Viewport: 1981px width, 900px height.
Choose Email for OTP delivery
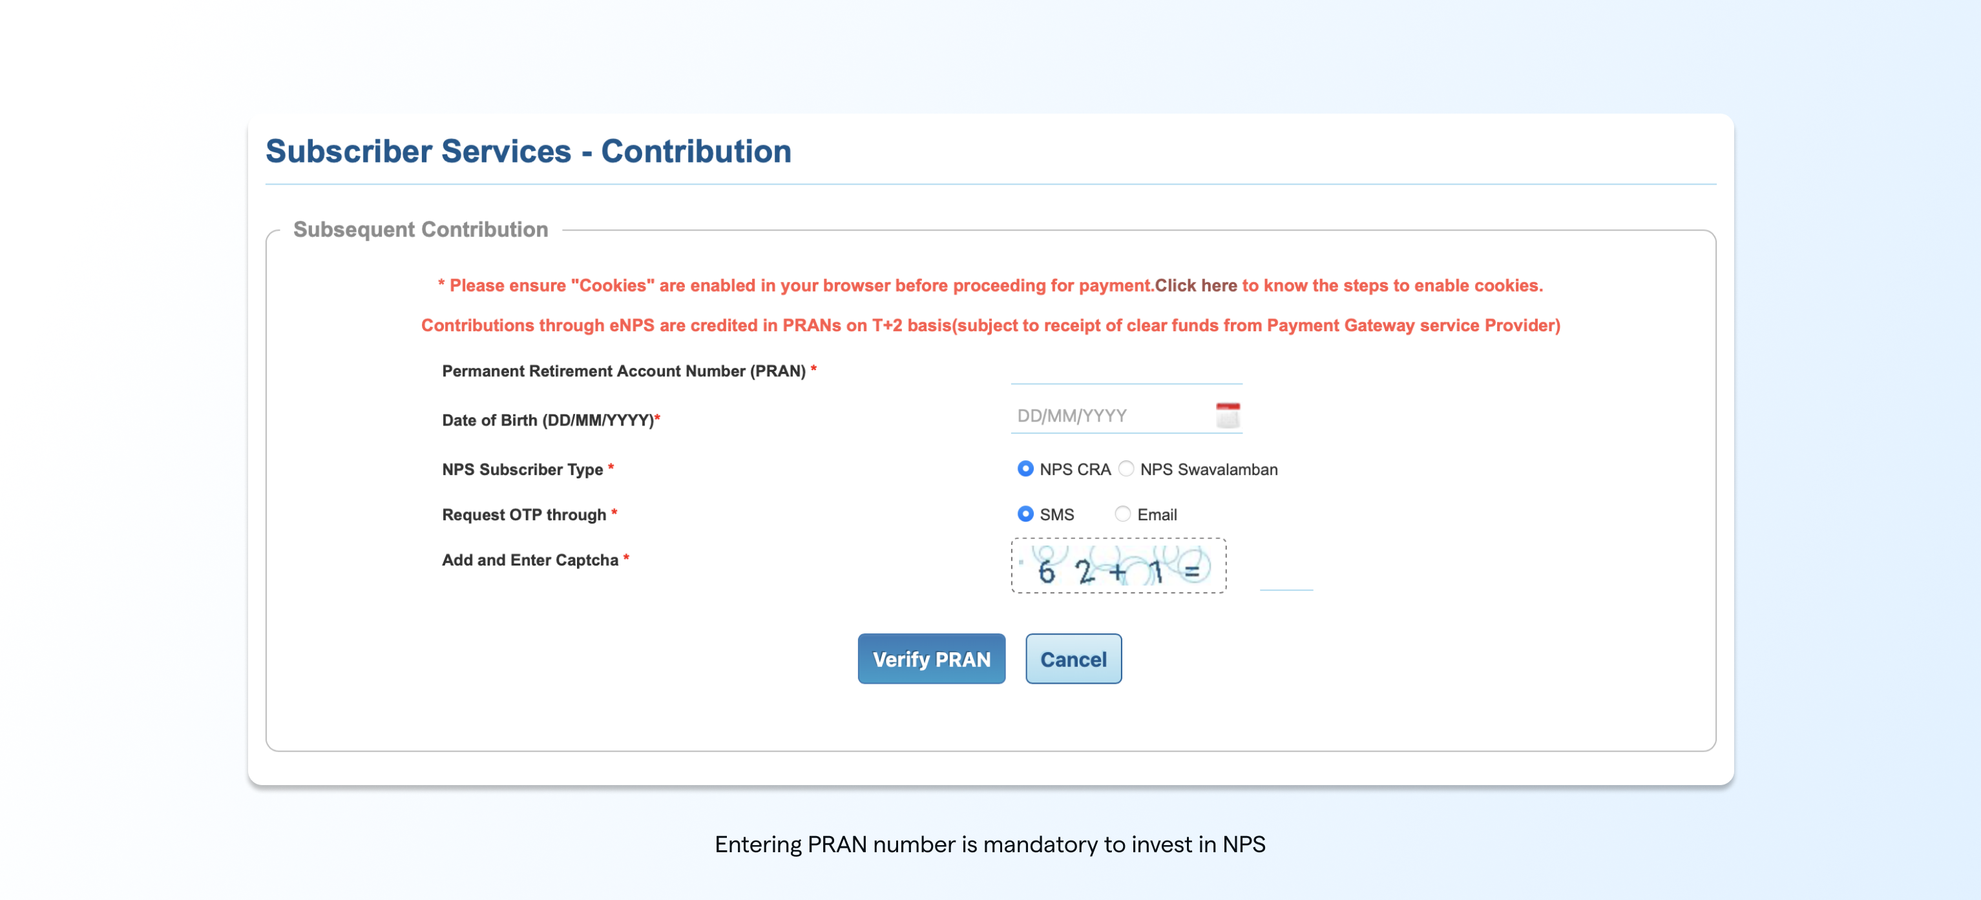pyautogui.click(x=1123, y=514)
